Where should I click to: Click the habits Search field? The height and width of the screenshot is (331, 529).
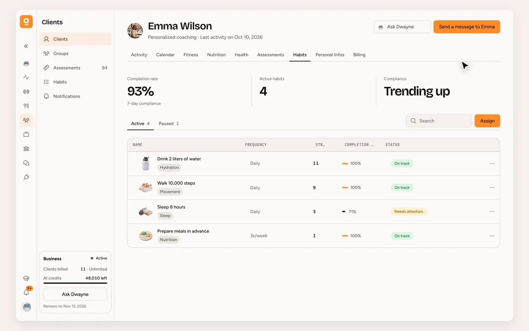[x=439, y=121]
